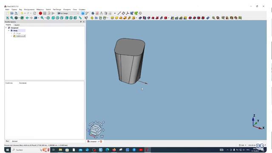Run the macro with the play icon
The image size is (272, 153).
tap(53, 13)
